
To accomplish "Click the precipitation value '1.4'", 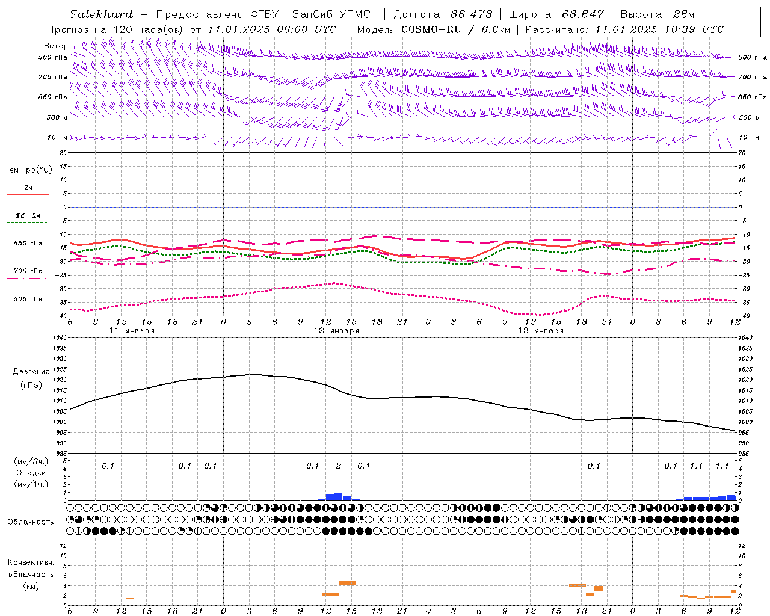I will (x=722, y=466).
